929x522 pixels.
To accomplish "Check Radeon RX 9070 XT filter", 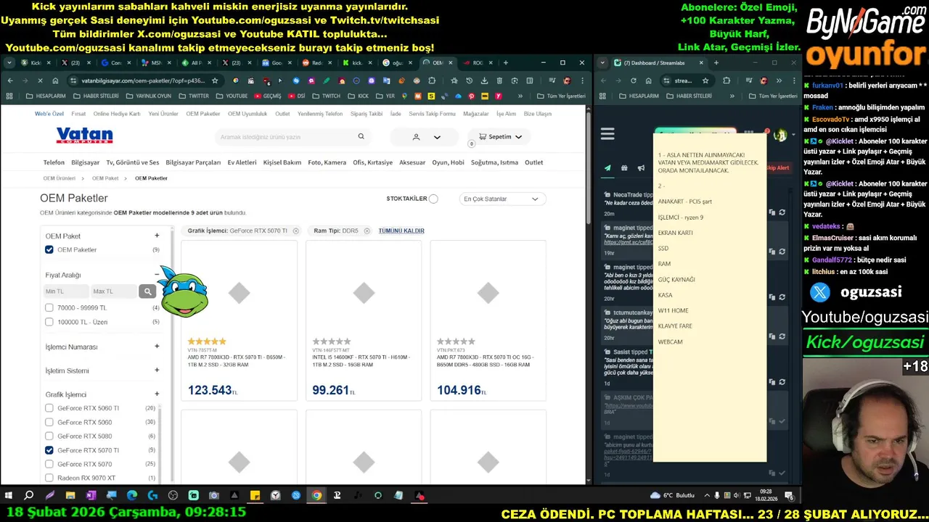I will click(x=49, y=478).
